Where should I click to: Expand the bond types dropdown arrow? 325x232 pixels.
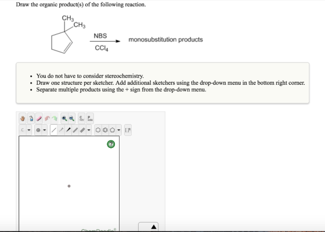pyautogui.click(x=89, y=130)
